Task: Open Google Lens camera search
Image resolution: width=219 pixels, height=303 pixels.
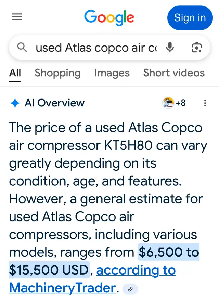Action: pyautogui.click(x=196, y=48)
